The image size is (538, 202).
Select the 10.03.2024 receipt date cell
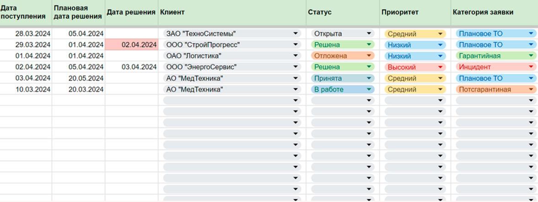point(26,89)
